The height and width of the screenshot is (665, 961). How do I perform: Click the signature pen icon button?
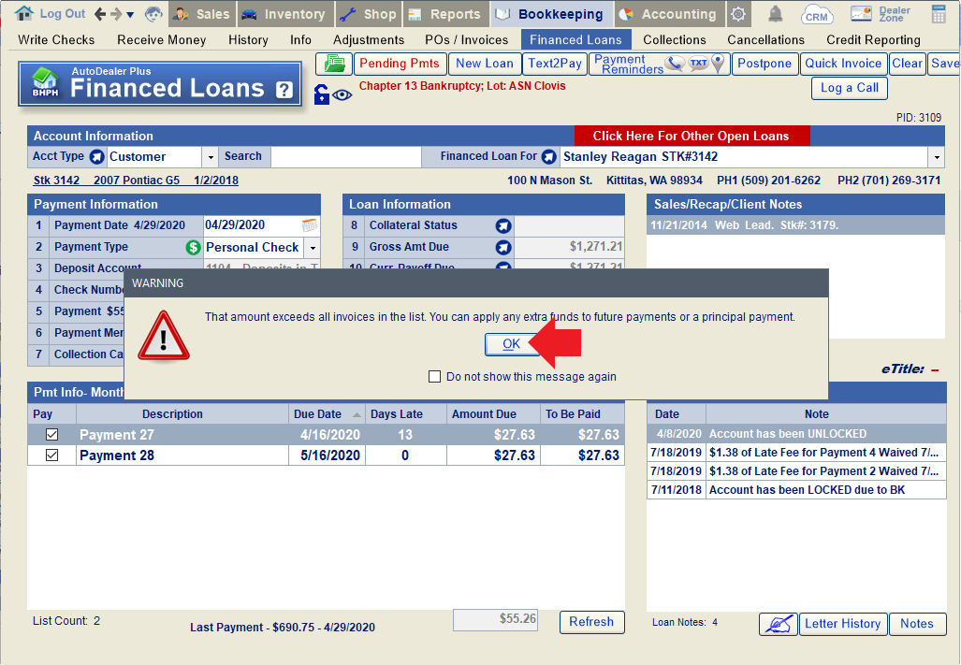779,624
